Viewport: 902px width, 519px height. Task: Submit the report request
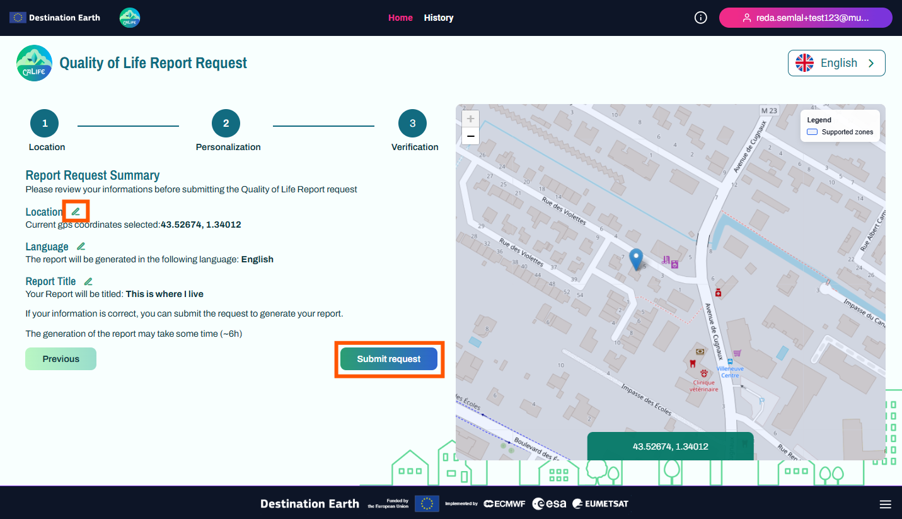(388, 359)
